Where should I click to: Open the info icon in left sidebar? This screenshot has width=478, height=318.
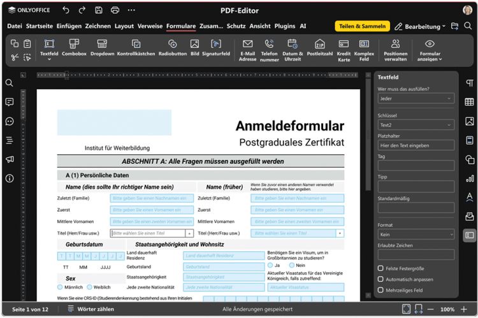[x=10, y=178]
